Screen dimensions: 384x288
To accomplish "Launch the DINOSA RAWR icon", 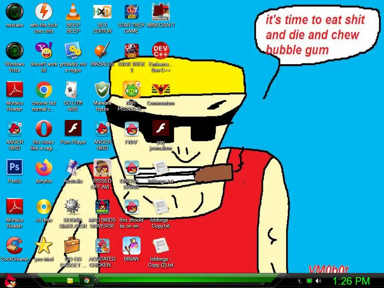I will (x=132, y=168).
